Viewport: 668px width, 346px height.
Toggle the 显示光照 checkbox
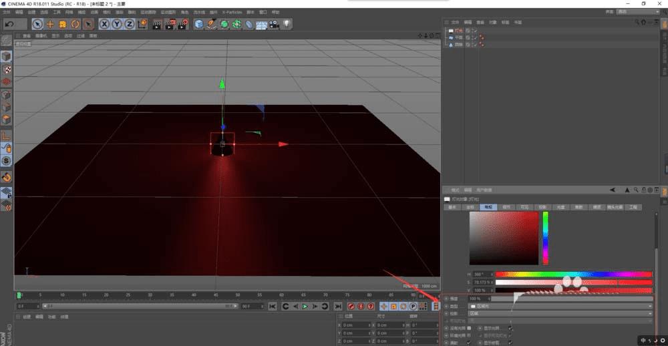510,328
